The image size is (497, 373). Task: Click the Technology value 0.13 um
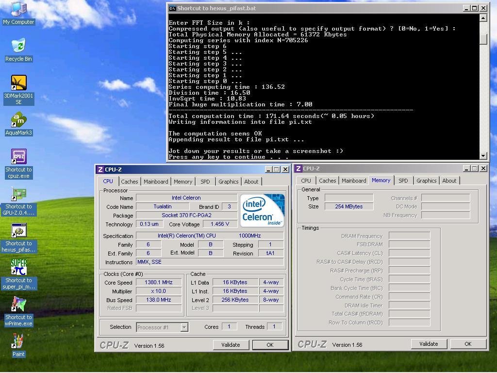(149, 224)
